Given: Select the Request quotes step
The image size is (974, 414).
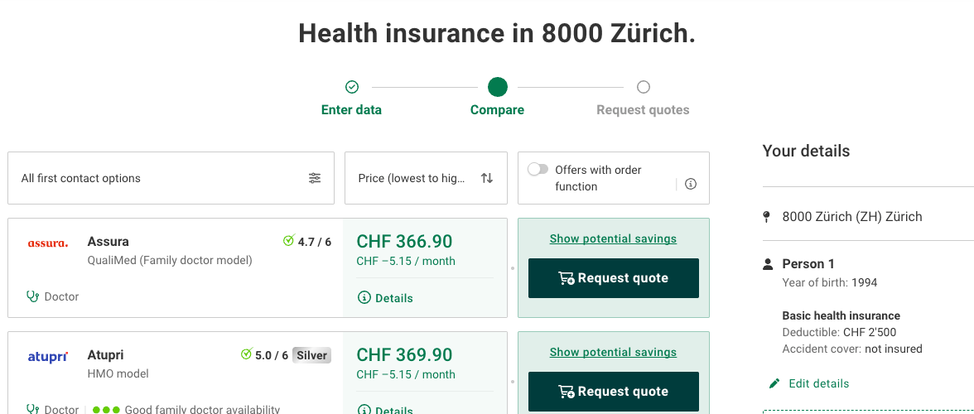Looking at the screenshot, I should click(x=643, y=109).
